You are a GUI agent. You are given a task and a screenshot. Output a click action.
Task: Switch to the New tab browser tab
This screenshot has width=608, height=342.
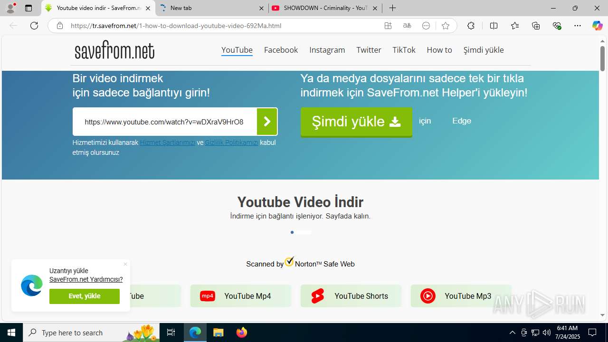[211, 8]
